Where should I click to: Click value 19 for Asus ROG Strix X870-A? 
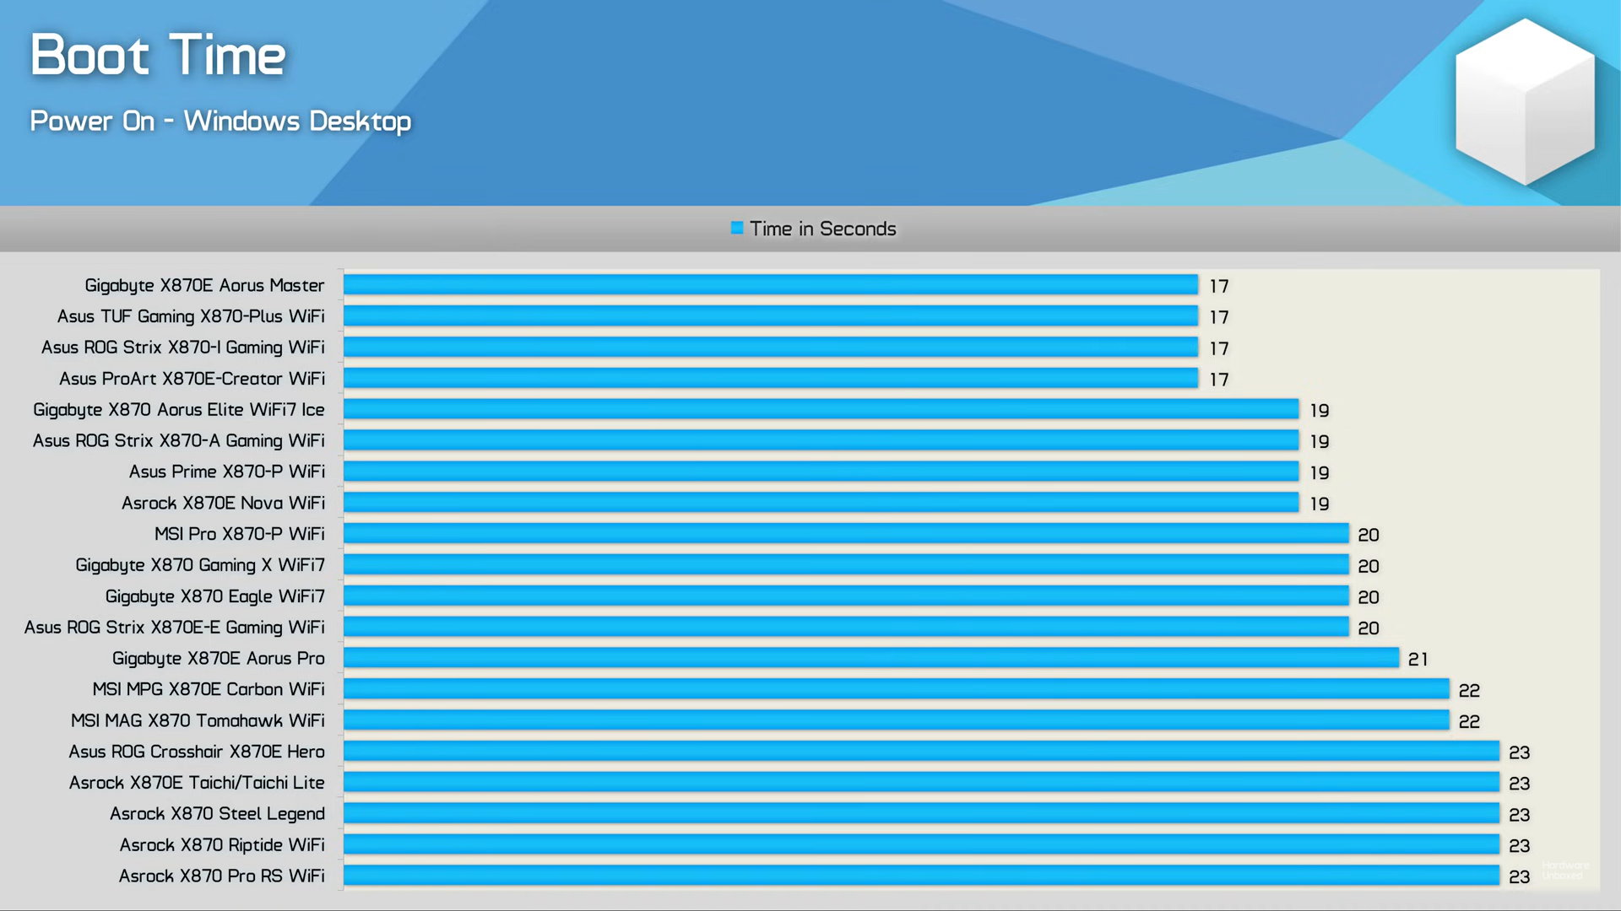(1320, 442)
